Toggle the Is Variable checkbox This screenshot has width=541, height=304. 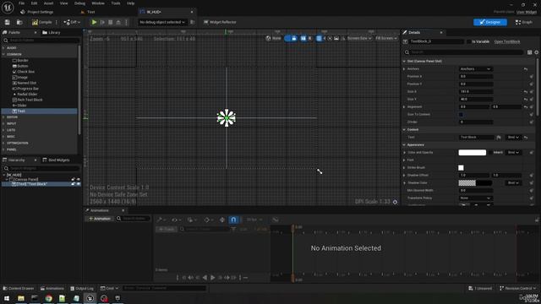click(x=468, y=41)
